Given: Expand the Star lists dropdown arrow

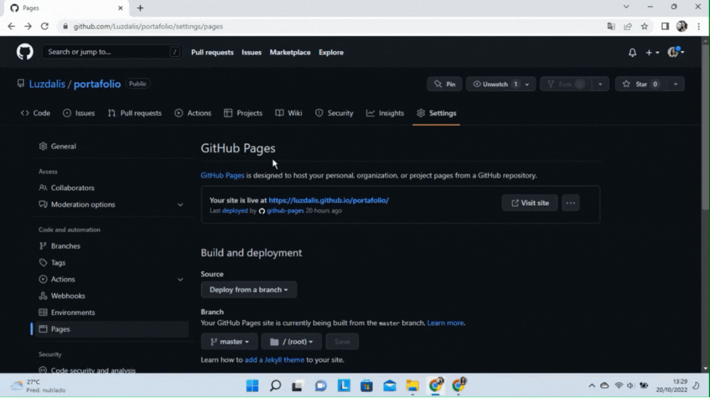Looking at the screenshot, I should tap(676, 84).
